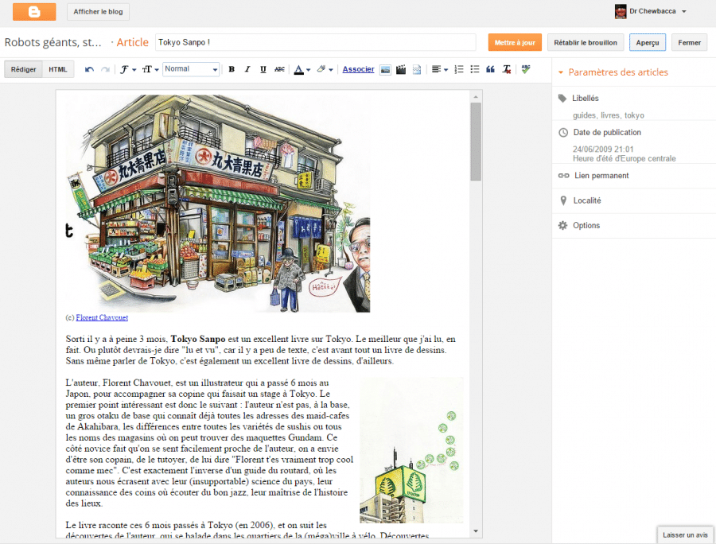Image resolution: width=716 pixels, height=544 pixels.
Task: Format selection as a blockquote
Action: [x=490, y=70]
